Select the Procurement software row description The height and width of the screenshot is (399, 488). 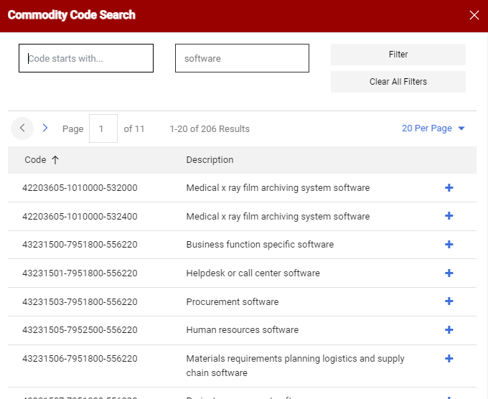tap(232, 302)
